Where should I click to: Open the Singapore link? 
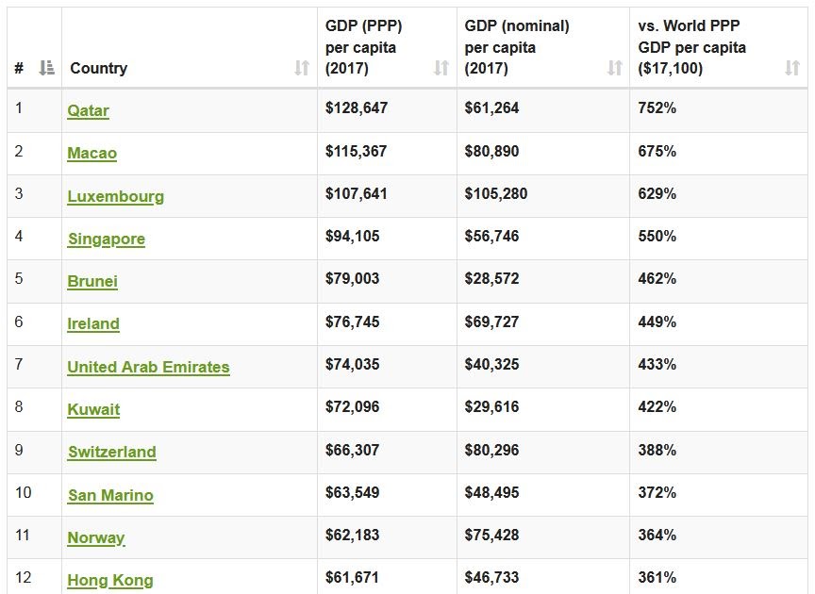(106, 239)
